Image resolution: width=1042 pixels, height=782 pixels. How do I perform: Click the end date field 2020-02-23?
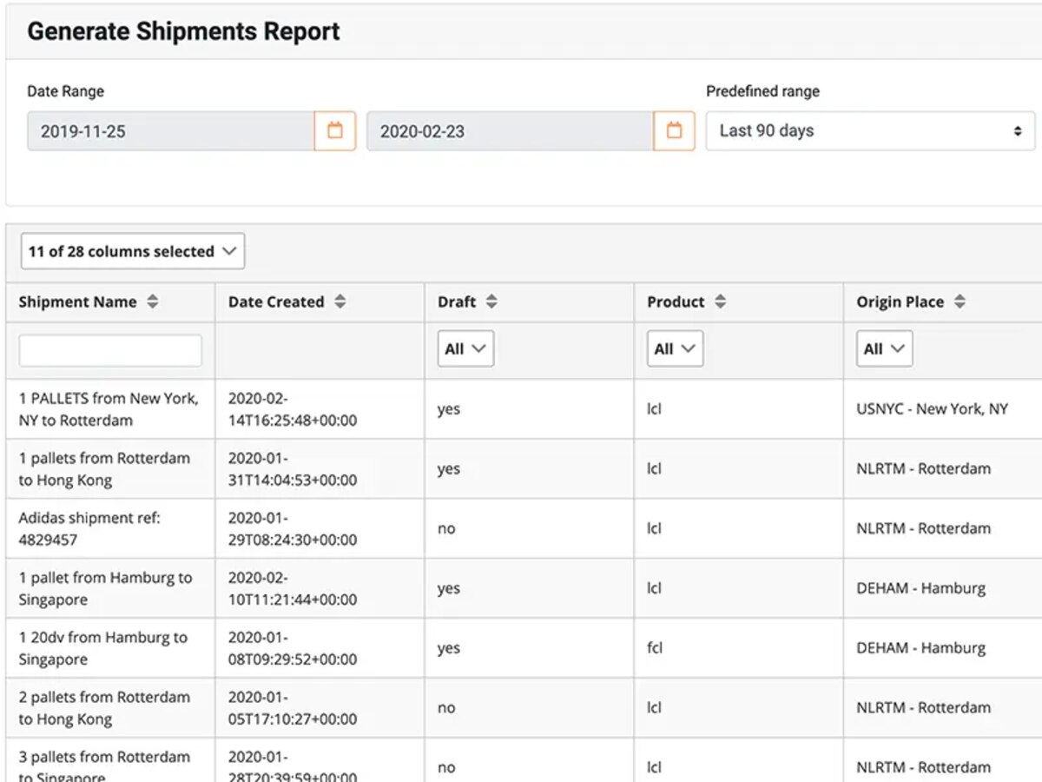tap(510, 131)
